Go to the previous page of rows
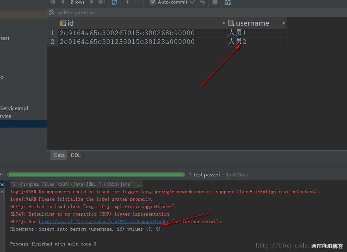Viewport: 347px width, 252px height. click(62, 2)
